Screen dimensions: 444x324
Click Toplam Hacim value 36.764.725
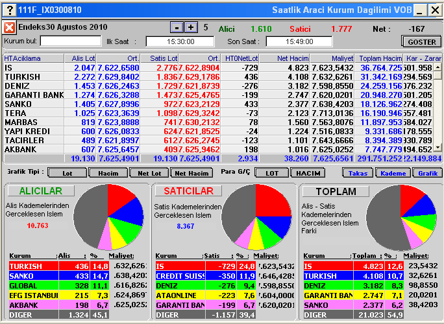(x=381, y=68)
